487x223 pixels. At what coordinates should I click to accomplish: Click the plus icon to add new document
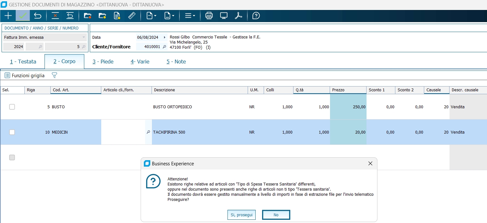pyautogui.click(x=8, y=16)
